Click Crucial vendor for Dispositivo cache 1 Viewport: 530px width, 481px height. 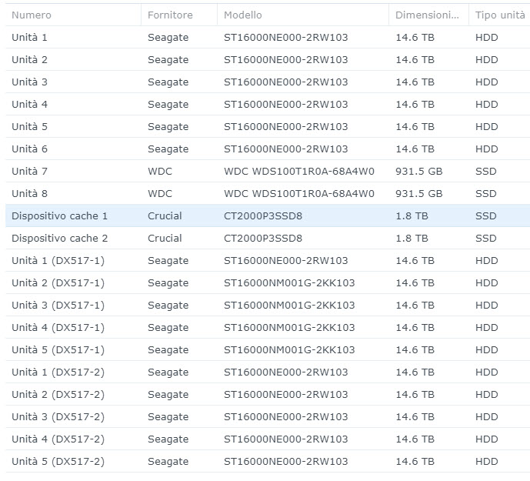tap(165, 215)
